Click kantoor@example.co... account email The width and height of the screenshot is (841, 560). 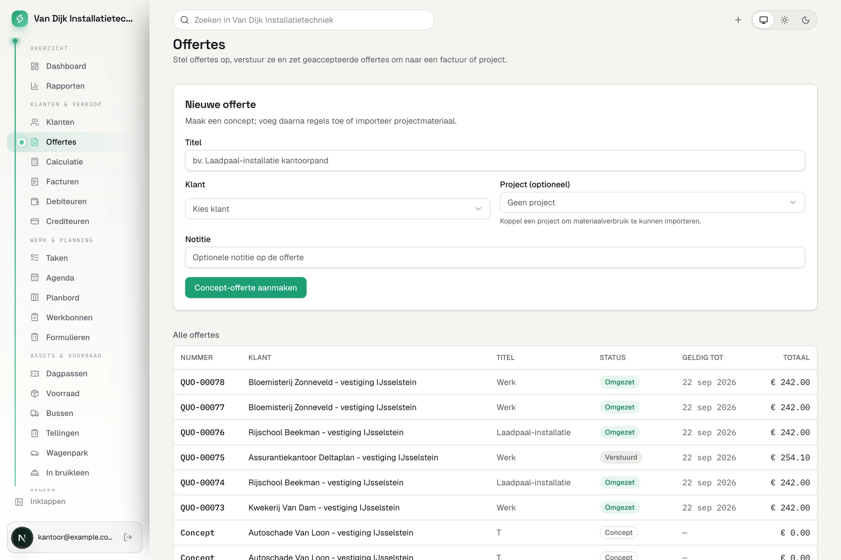tap(75, 537)
